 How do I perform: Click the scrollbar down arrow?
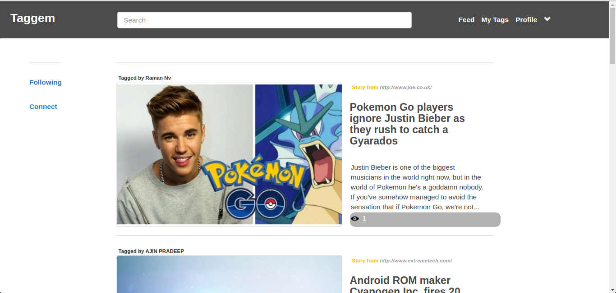click(x=612, y=289)
